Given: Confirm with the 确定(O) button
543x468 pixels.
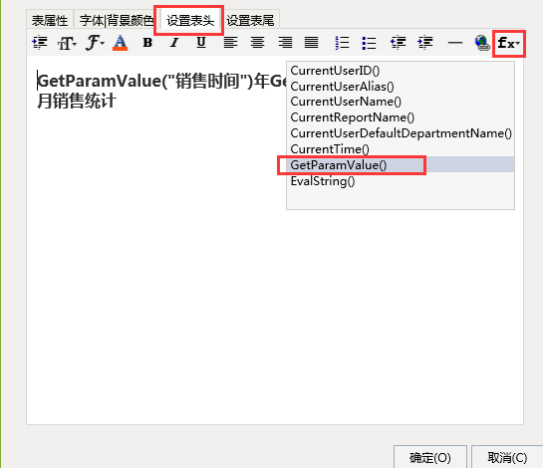Looking at the screenshot, I should [430, 458].
